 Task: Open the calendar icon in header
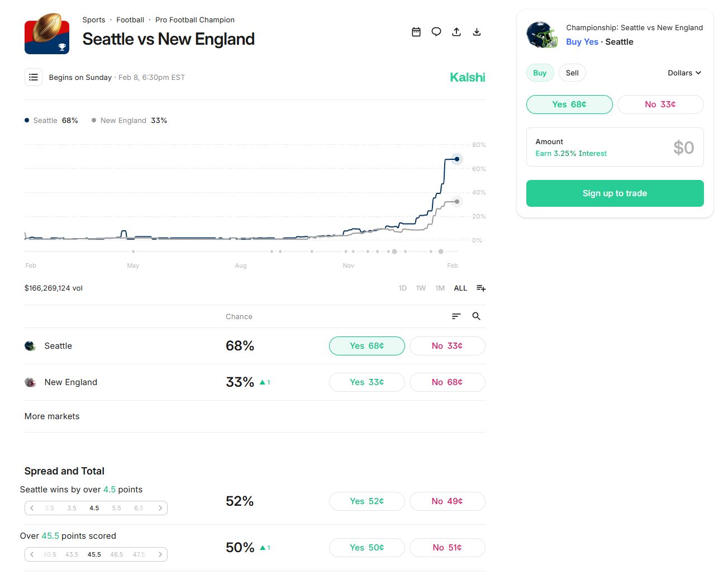(x=416, y=32)
